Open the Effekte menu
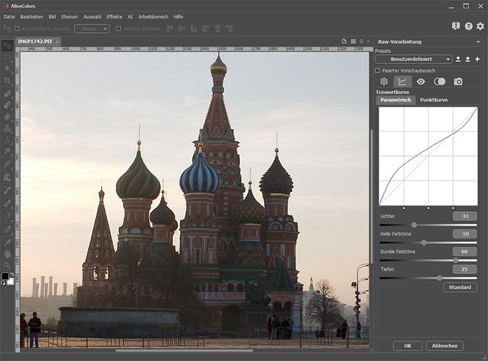The height and width of the screenshot is (361, 488). click(114, 17)
